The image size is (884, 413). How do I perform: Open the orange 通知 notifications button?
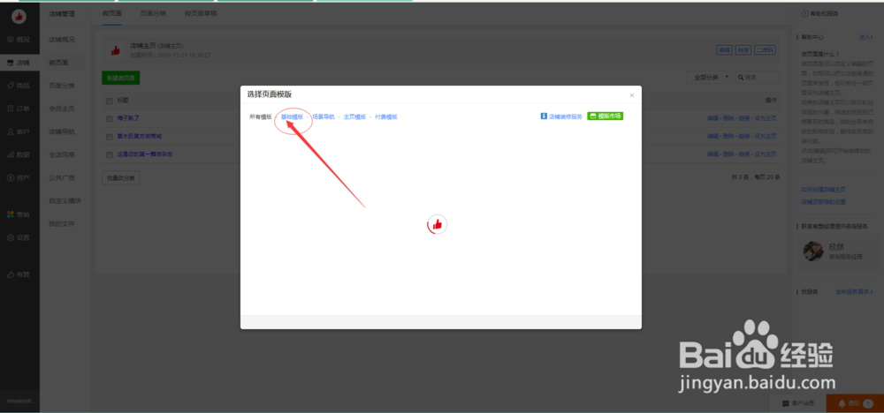click(855, 403)
